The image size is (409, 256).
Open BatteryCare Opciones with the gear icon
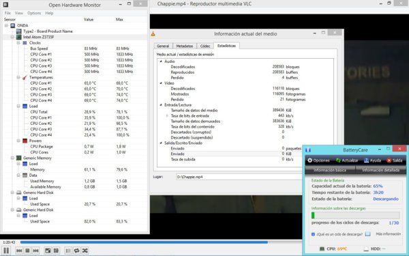tap(309, 160)
